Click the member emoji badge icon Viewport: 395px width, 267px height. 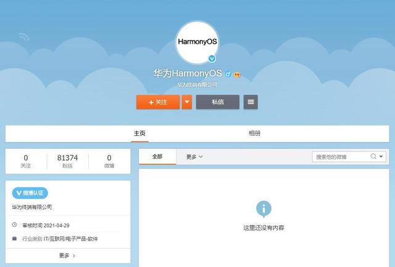(236, 74)
